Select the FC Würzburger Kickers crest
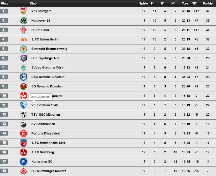This screenshot has width=216, height=176. 23,171
